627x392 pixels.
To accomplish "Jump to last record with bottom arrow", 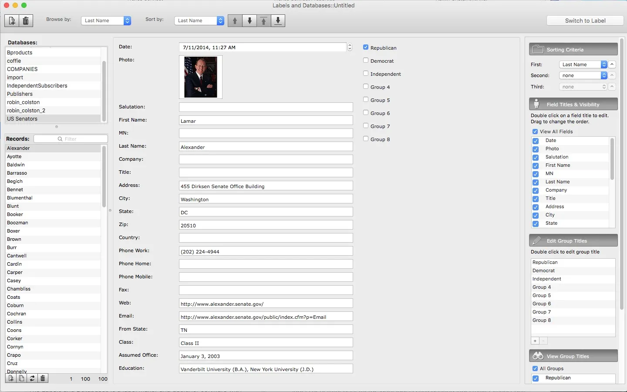I will coord(278,21).
